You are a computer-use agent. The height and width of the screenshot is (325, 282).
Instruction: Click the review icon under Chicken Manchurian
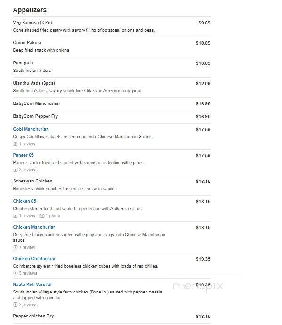16,247
